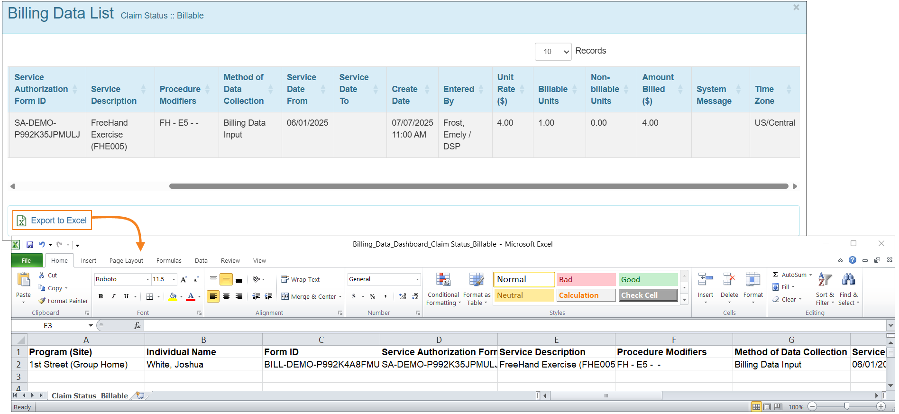The height and width of the screenshot is (414, 899).
Task: Click the insert function fx button
Action: click(x=137, y=326)
